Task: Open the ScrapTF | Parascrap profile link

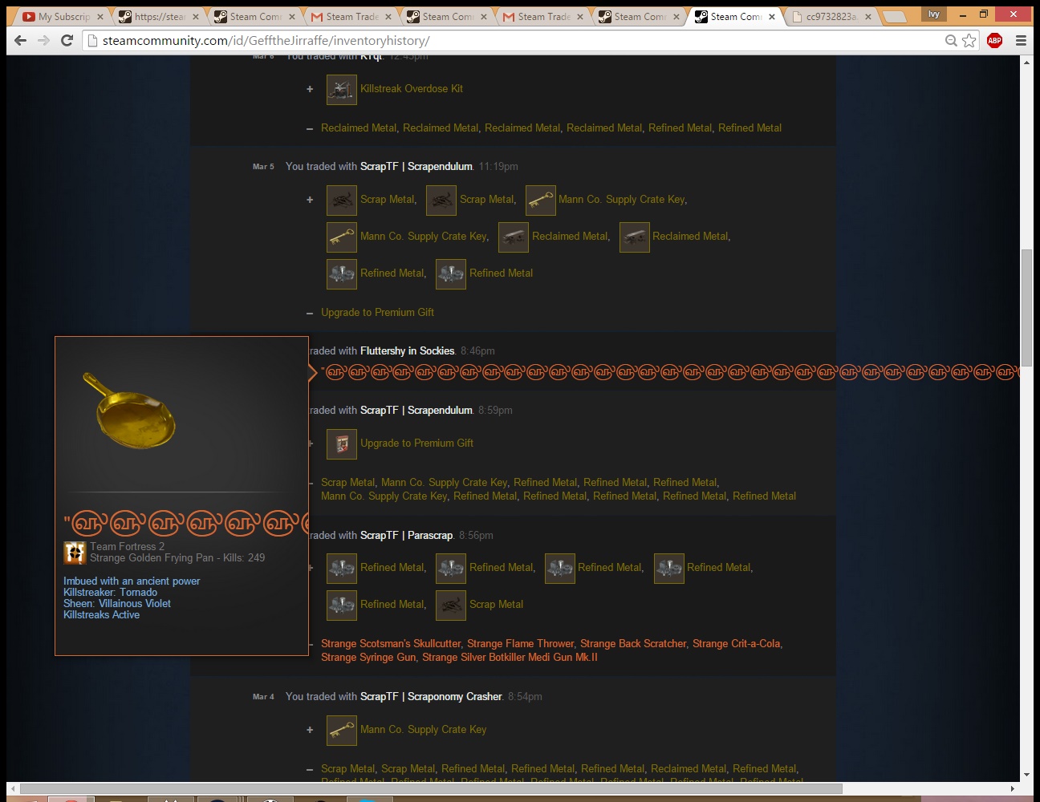Action: 406,536
